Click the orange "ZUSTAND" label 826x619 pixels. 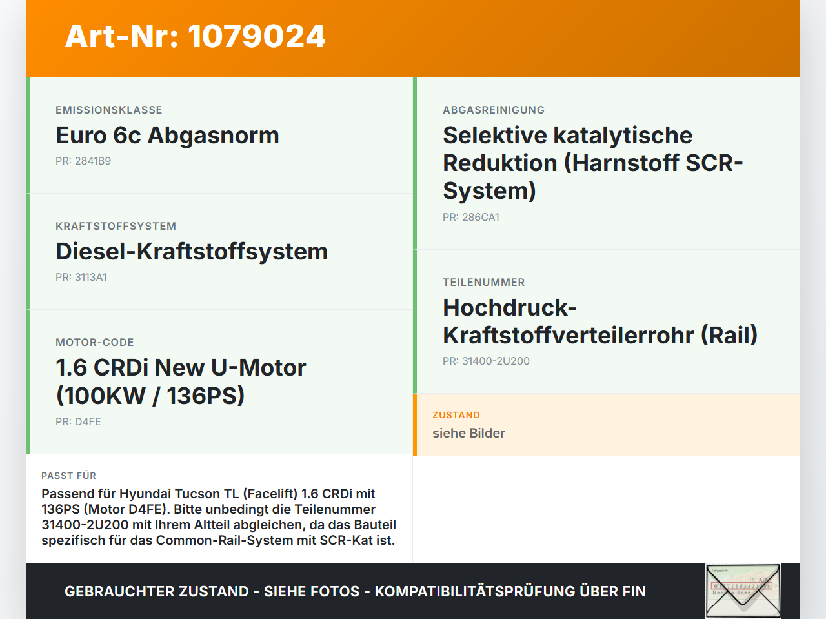point(456,415)
